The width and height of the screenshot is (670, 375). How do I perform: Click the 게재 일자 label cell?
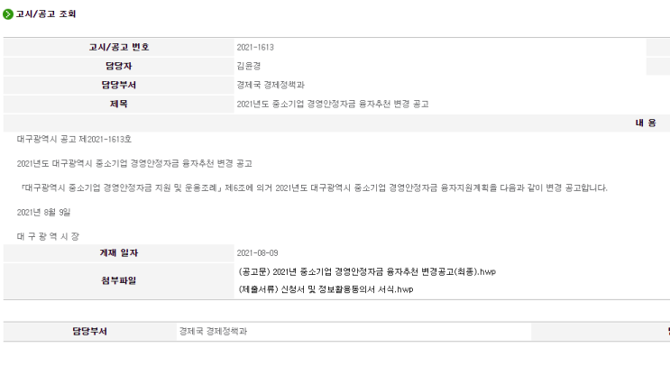pos(119,252)
